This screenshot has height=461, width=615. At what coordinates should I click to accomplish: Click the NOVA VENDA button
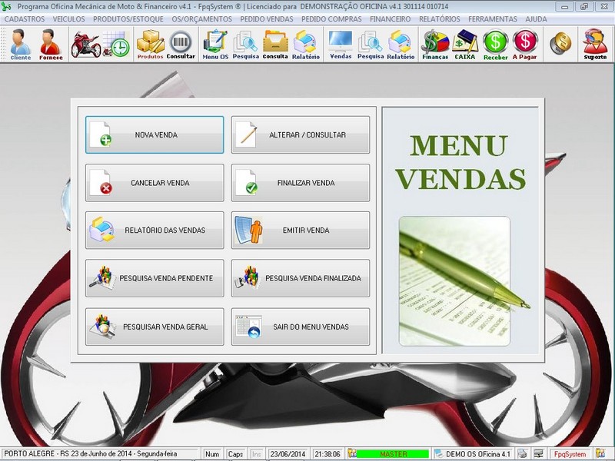[x=154, y=134]
